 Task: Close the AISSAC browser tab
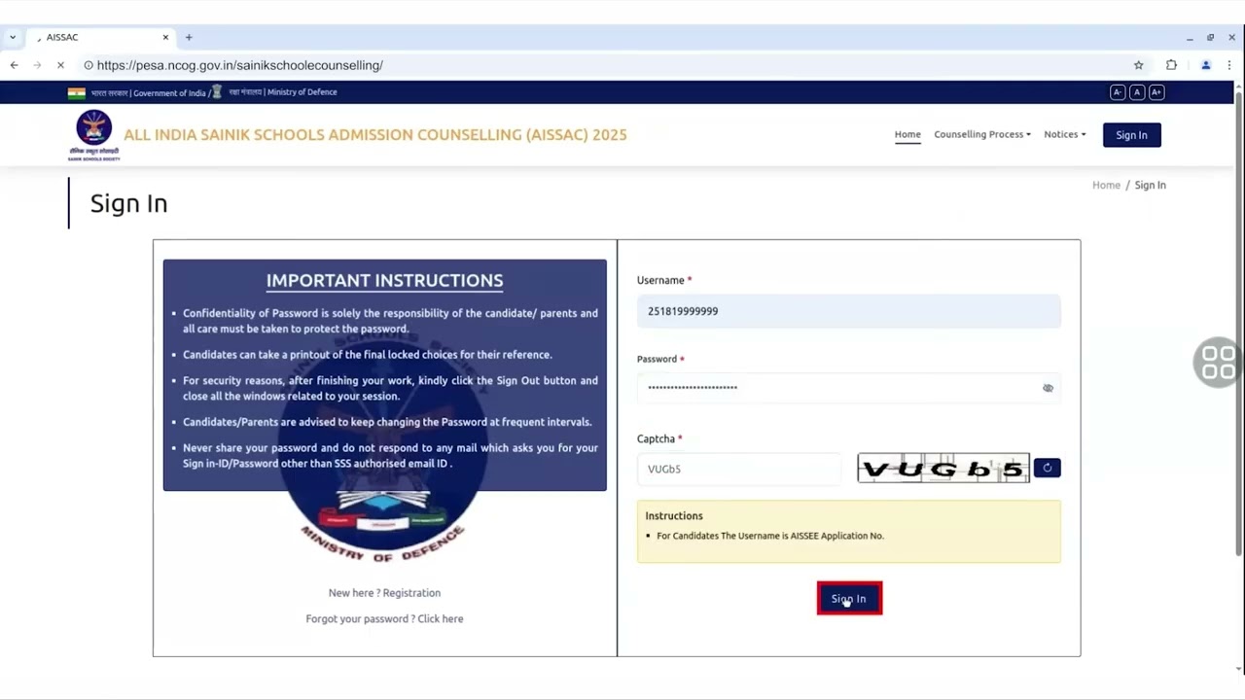pyautogui.click(x=165, y=37)
